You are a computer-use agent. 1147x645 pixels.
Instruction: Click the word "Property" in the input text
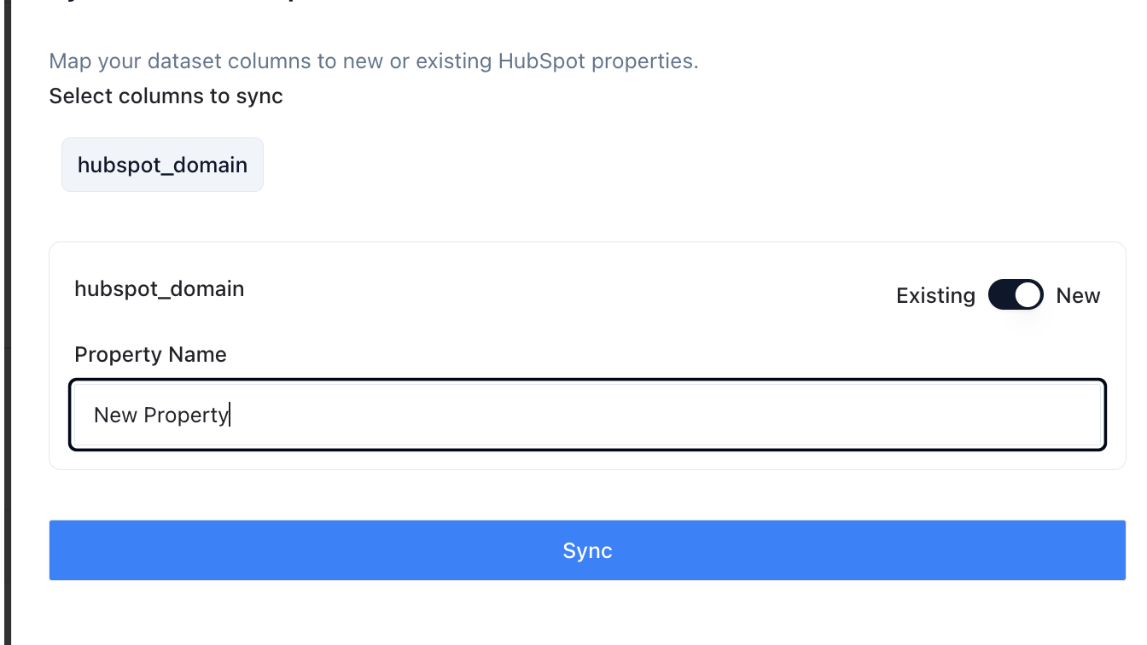pyautogui.click(x=185, y=415)
